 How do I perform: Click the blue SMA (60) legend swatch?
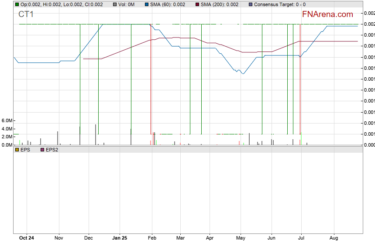pos(146,4)
